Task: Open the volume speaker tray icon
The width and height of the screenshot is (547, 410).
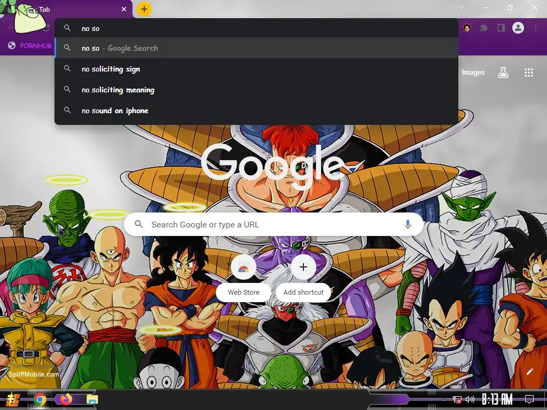Action: tap(470, 399)
